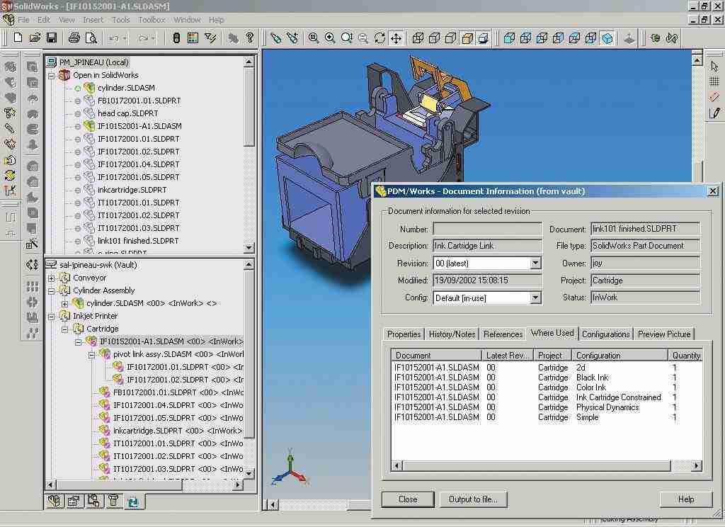Screen dimensions: 725x527
Task: Click the Description field Ink Cartridge Link
Action: coord(487,246)
